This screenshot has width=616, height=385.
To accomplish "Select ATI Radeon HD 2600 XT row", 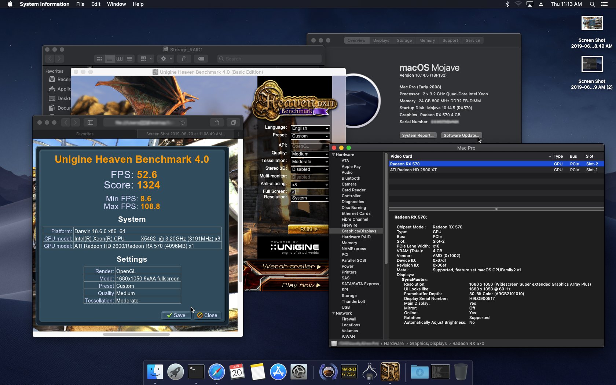I will pos(413,170).
